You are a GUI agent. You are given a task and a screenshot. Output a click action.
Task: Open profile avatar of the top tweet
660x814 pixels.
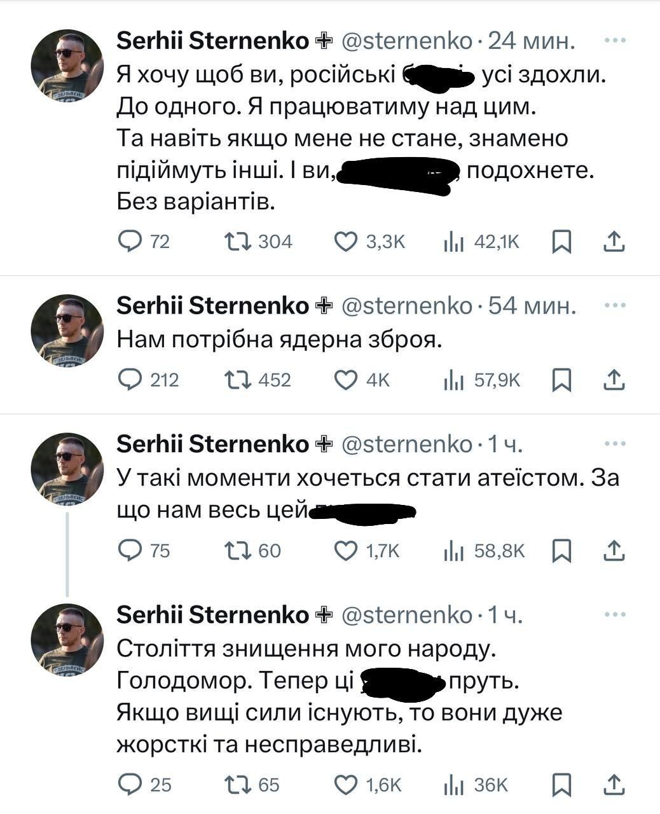click(67, 65)
